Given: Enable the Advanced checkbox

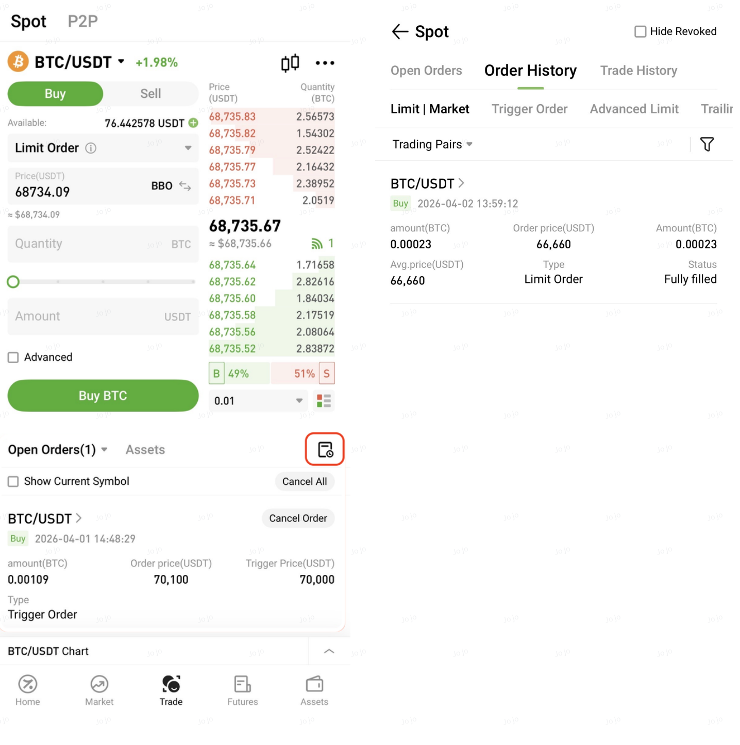Looking at the screenshot, I should 13,358.
